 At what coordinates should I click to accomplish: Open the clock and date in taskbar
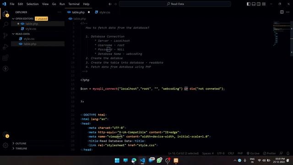[x=279, y=160]
